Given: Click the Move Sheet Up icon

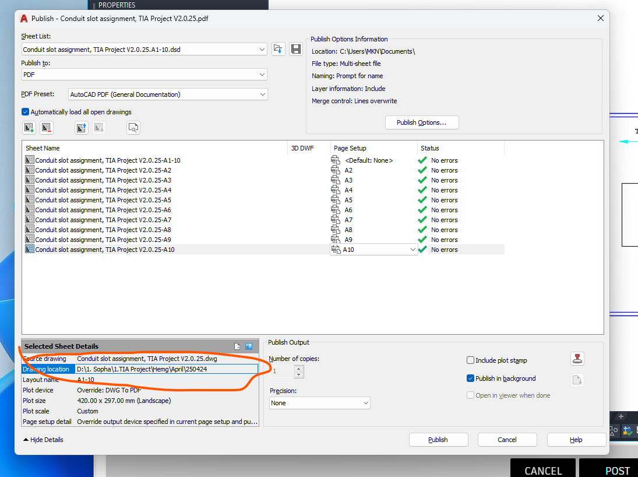Looking at the screenshot, I should (82, 128).
